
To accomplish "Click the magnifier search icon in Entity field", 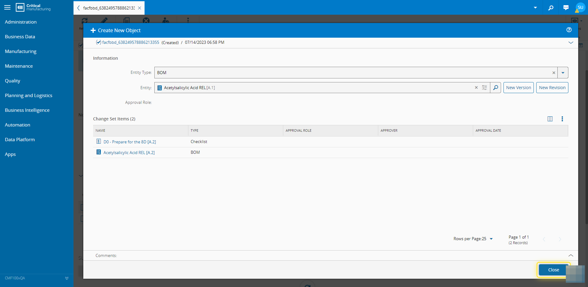I will pyautogui.click(x=496, y=88).
